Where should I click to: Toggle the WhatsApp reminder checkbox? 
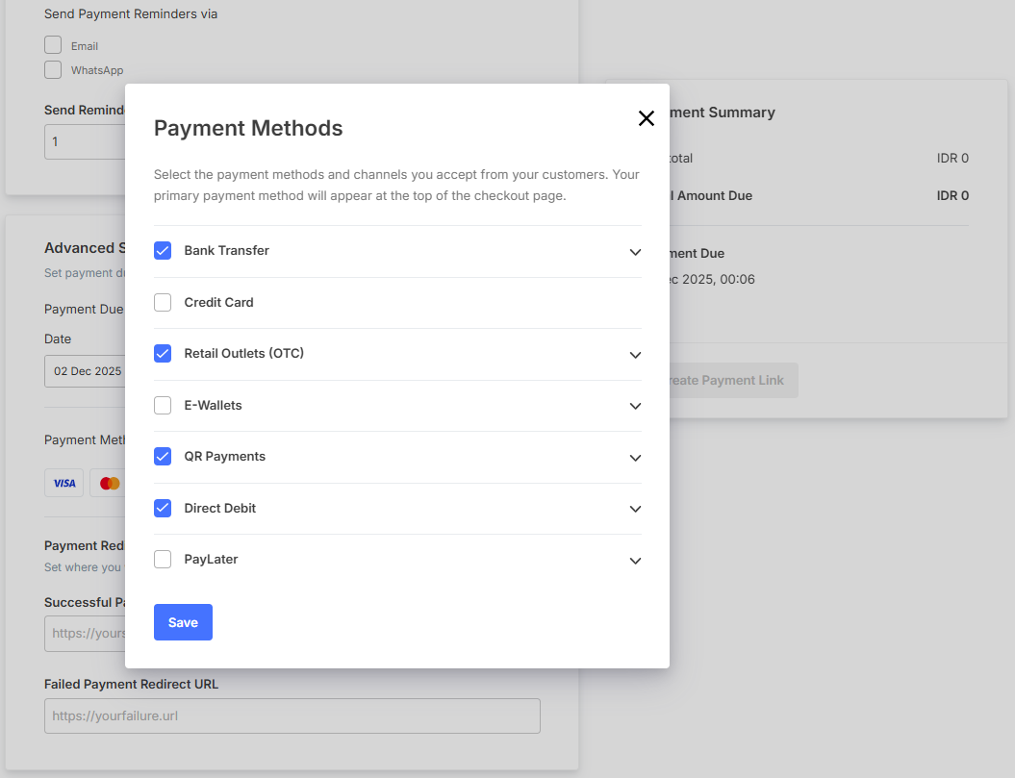pyautogui.click(x=53, y=69)
